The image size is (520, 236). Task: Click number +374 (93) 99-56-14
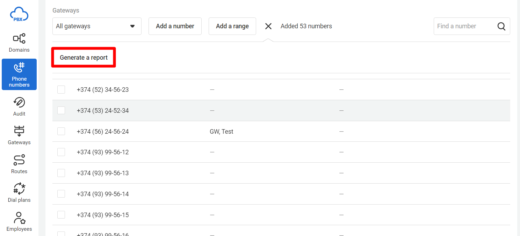coord(103,194)
